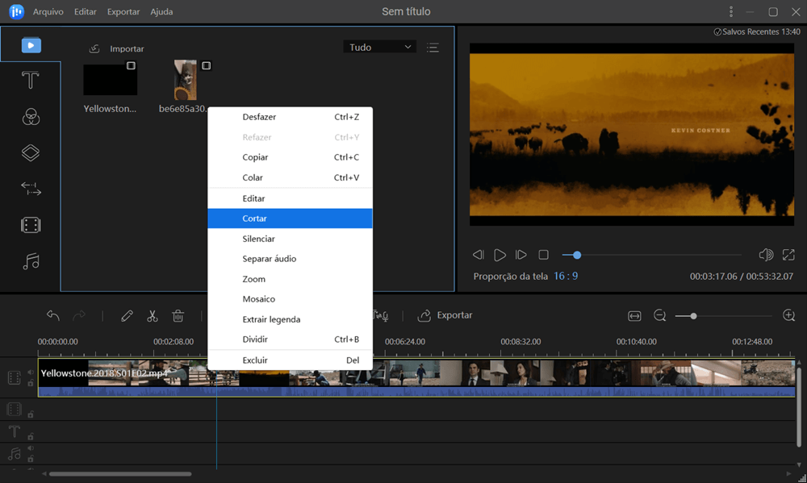Click the preview volume speaker icon

click(x=766, y=255)
